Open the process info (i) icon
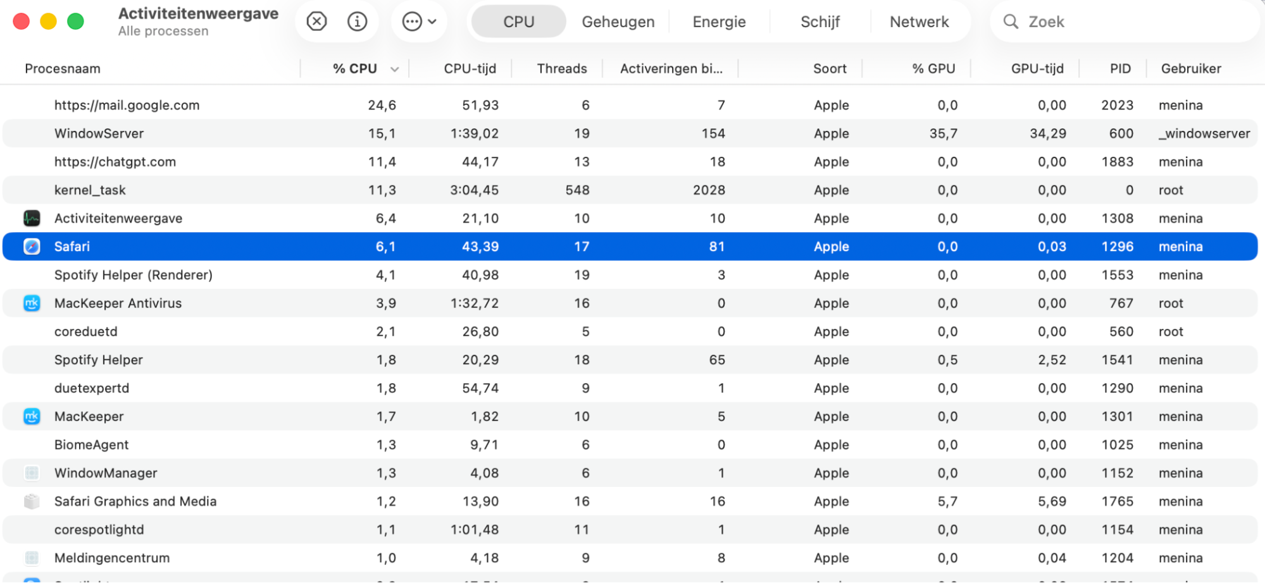The image size is (1265, 583). (357, 21)
